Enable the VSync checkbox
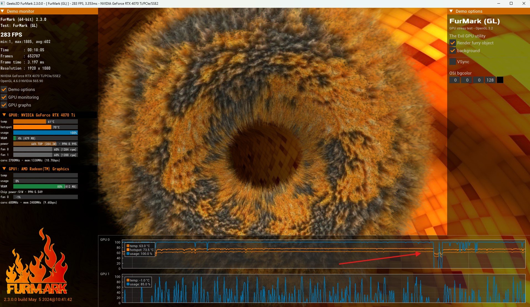The image size is (530, 307). [452, 62]
